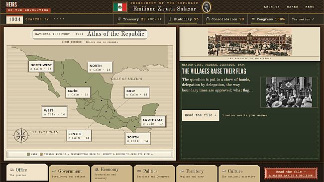Screen dimensions: 324x182
Task: Click the Congress 100% stat
Action: click(x=268, y=19)
